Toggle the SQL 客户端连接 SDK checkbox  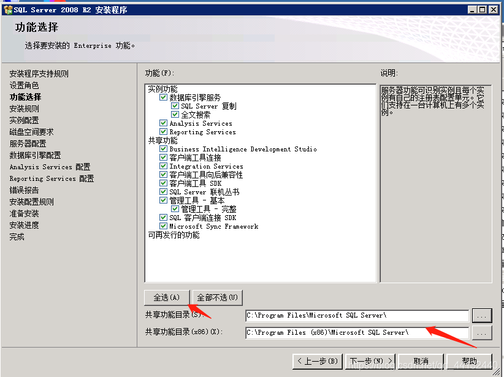pos(163,217)
